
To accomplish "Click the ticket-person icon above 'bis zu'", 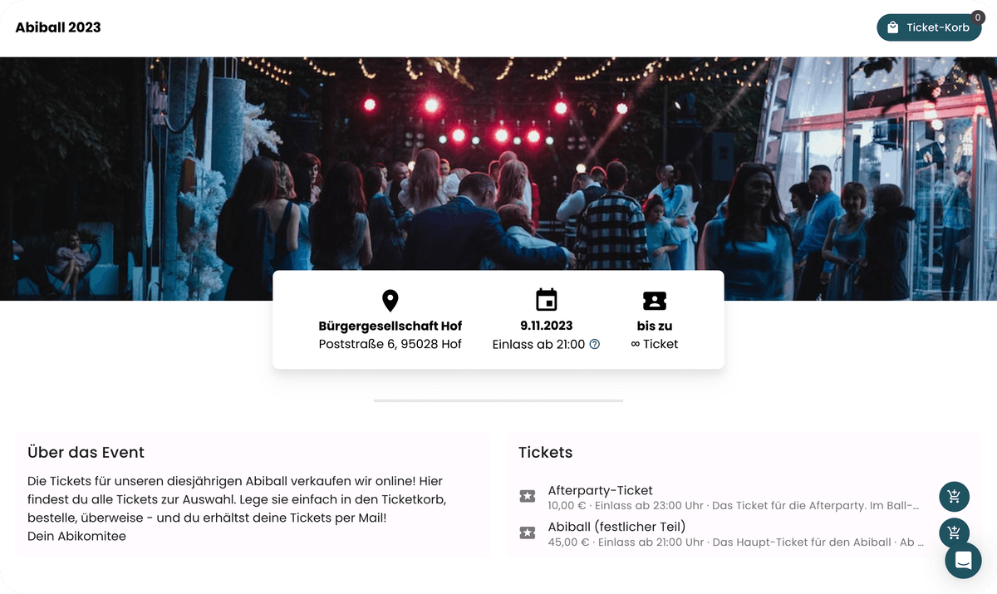I will click(x=654, y=300).
